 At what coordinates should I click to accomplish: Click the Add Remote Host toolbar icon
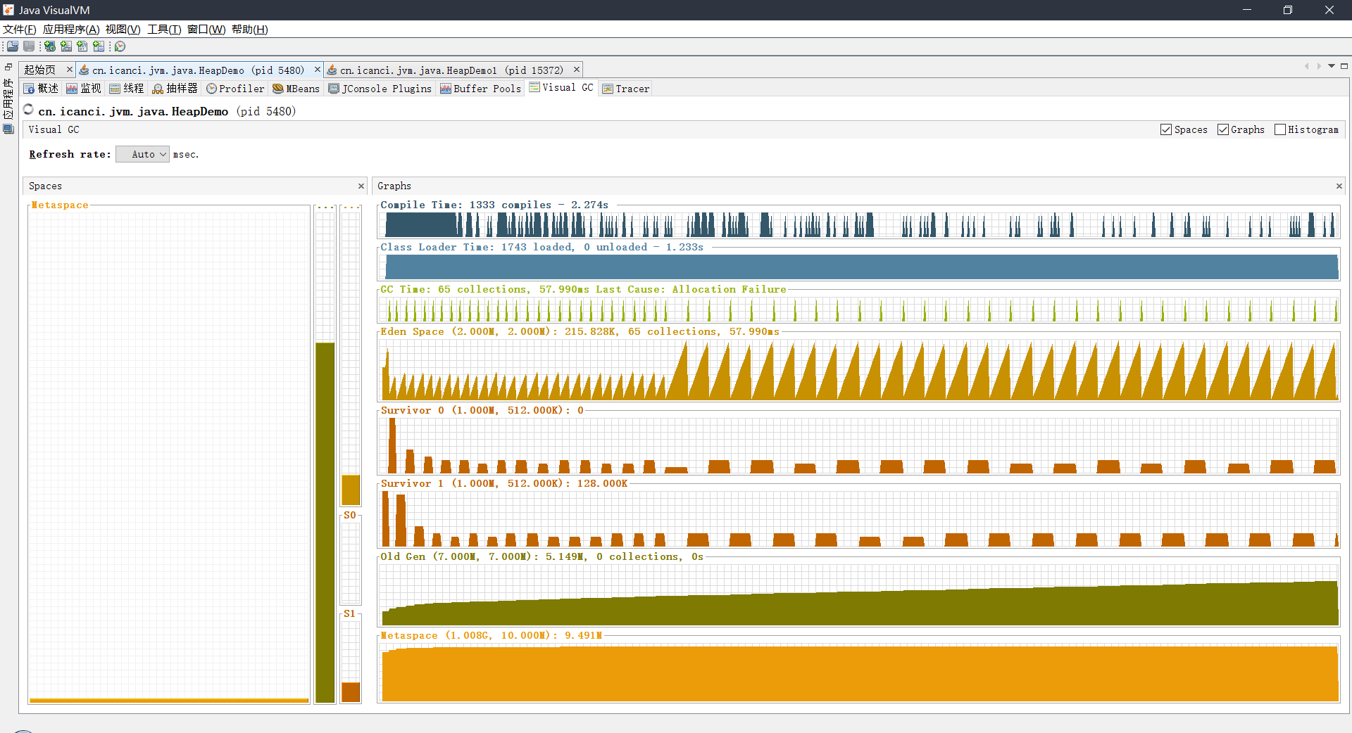point(50,46)
